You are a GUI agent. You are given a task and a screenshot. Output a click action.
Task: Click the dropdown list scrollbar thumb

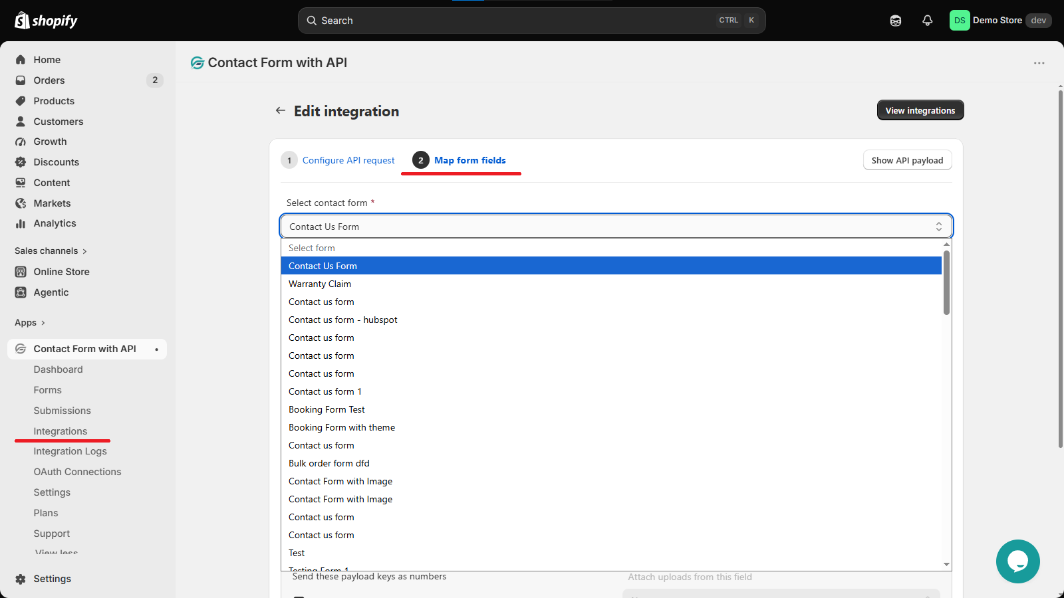(x=946, y=282)
